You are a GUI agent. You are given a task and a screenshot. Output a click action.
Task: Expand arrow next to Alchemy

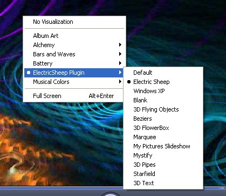120,45
